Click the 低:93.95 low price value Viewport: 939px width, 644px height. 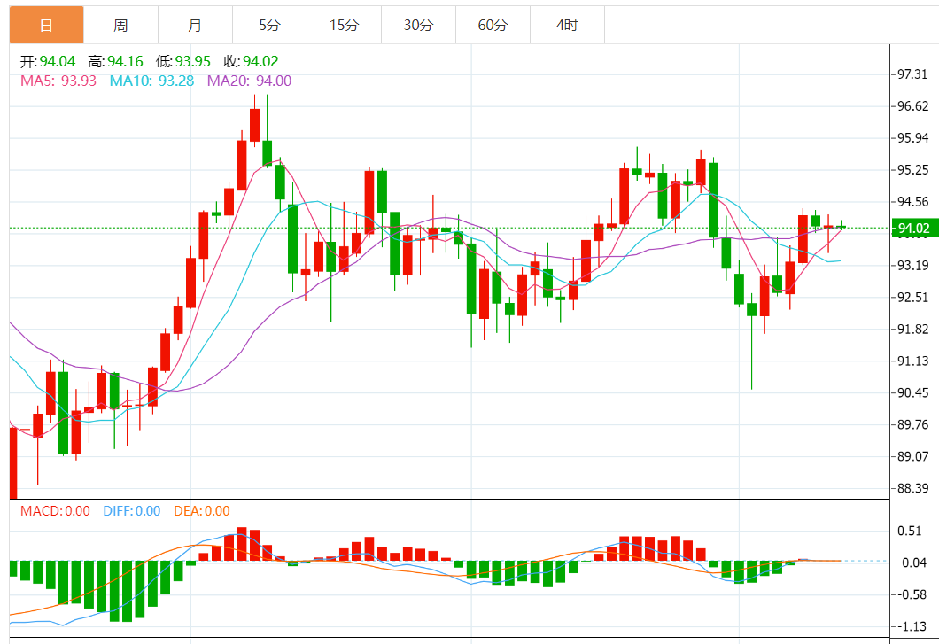[x=183, y=62]
